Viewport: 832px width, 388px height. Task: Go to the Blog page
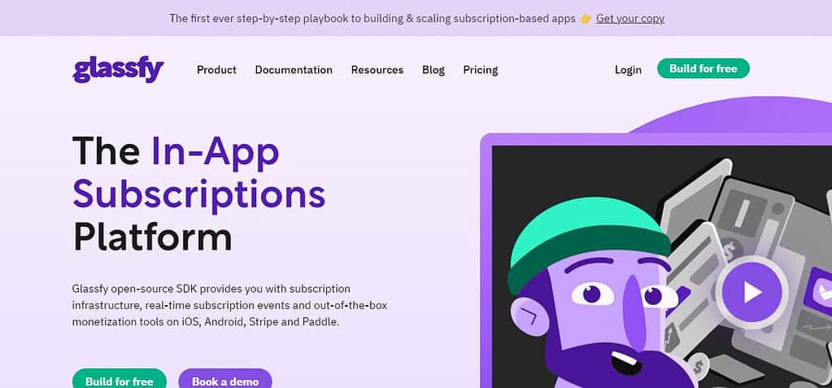click(433, 70)
